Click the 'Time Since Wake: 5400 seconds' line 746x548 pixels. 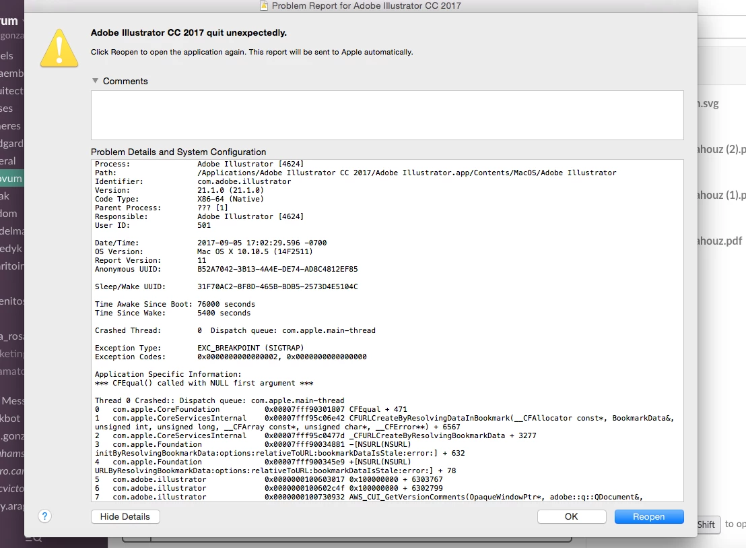172,313
